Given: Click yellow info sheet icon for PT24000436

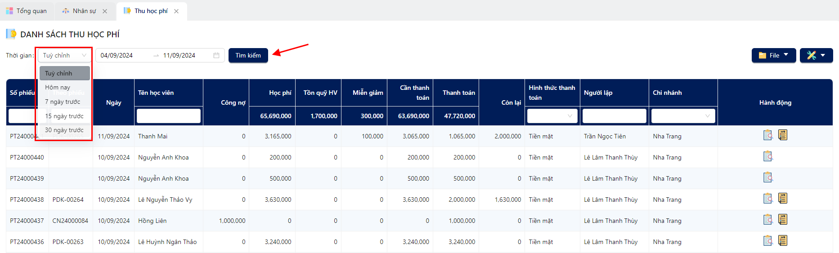Looking at the screenshot, I should tap(783, 240).
